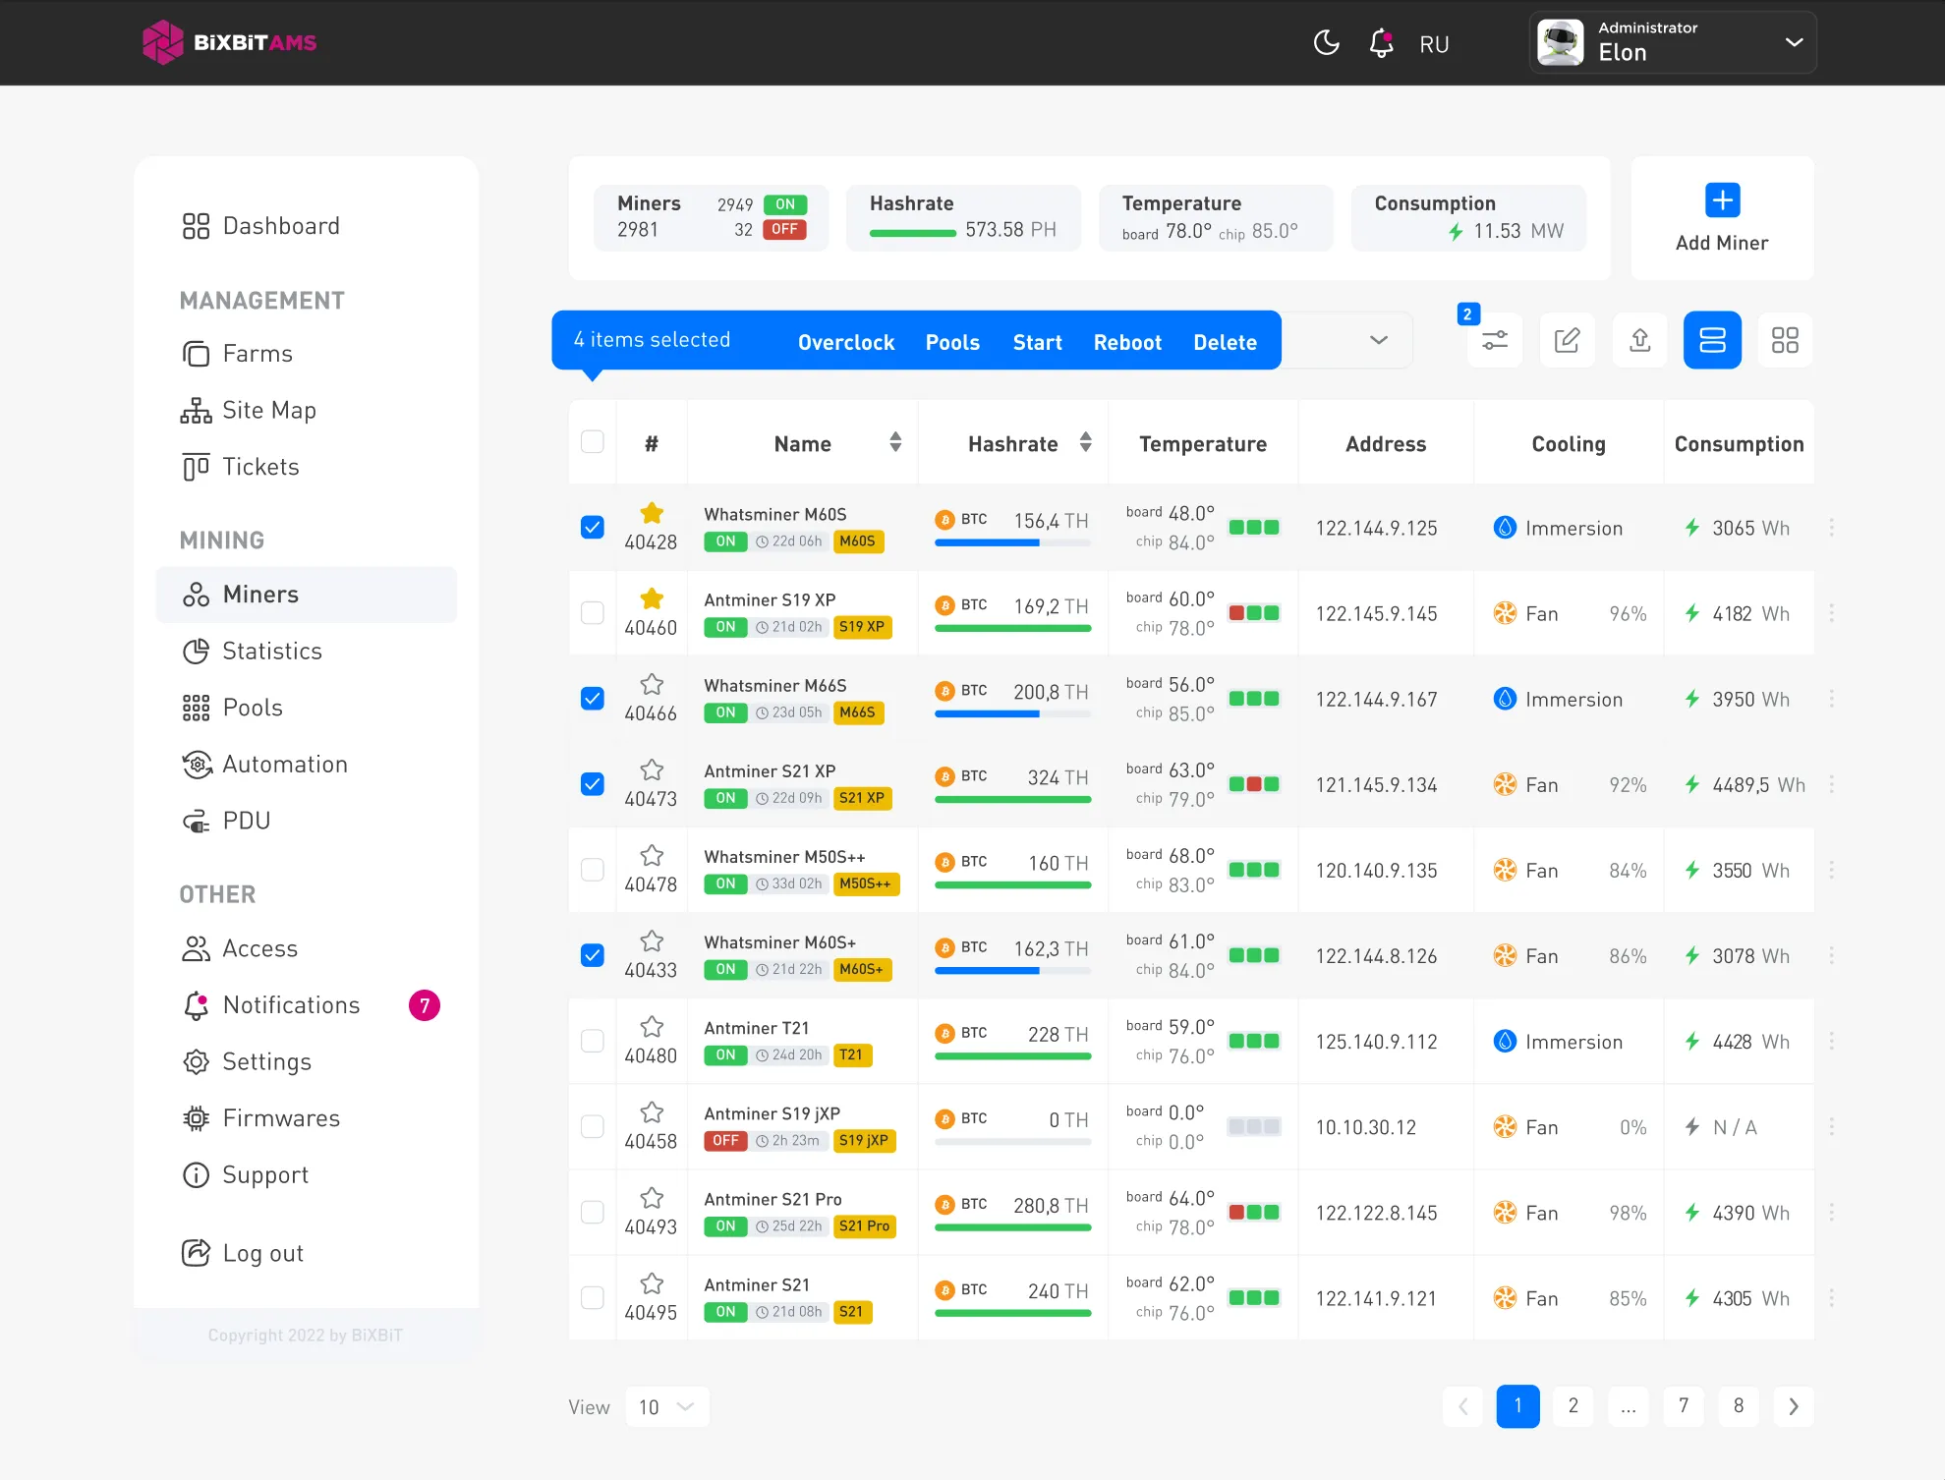Toggle the select-all checkbox in table header
Image resolution: width=1945 pixels, height=1480 pixels.
[x=593, y=442]
